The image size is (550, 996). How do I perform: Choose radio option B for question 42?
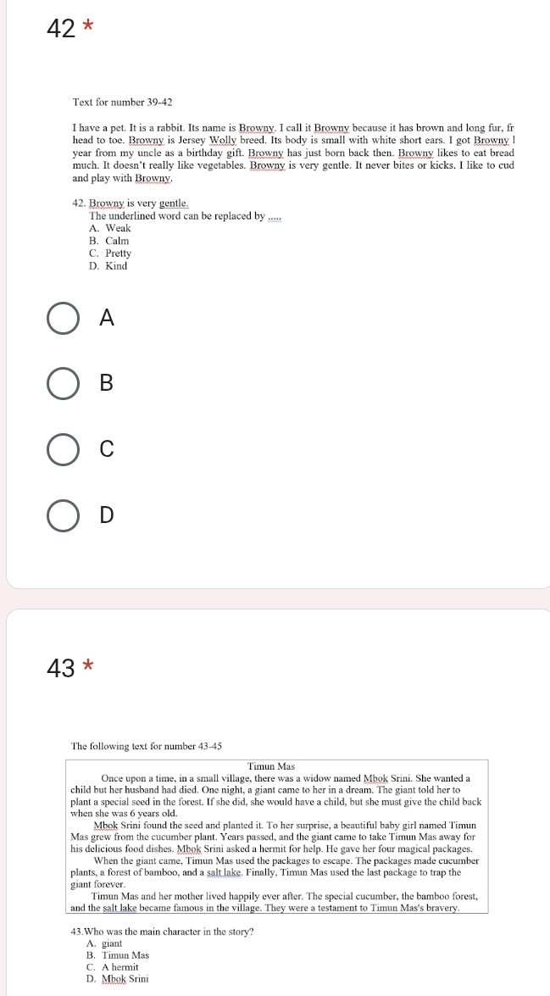point(64,384)
